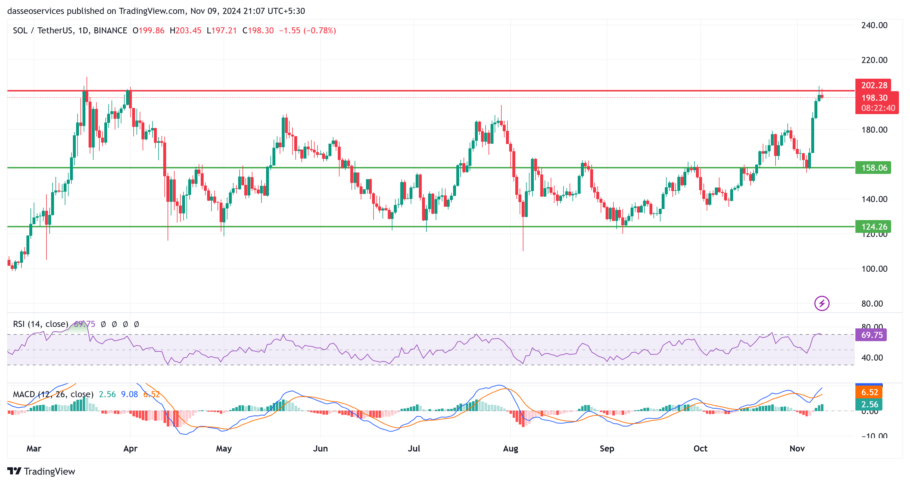Click the purple 69.75 RSI value label

tap(871, 335)
